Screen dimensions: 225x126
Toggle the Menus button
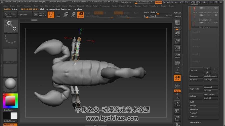[x=158, y=2]
